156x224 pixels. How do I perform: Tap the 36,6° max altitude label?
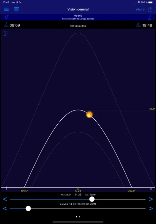click(152, 109)
